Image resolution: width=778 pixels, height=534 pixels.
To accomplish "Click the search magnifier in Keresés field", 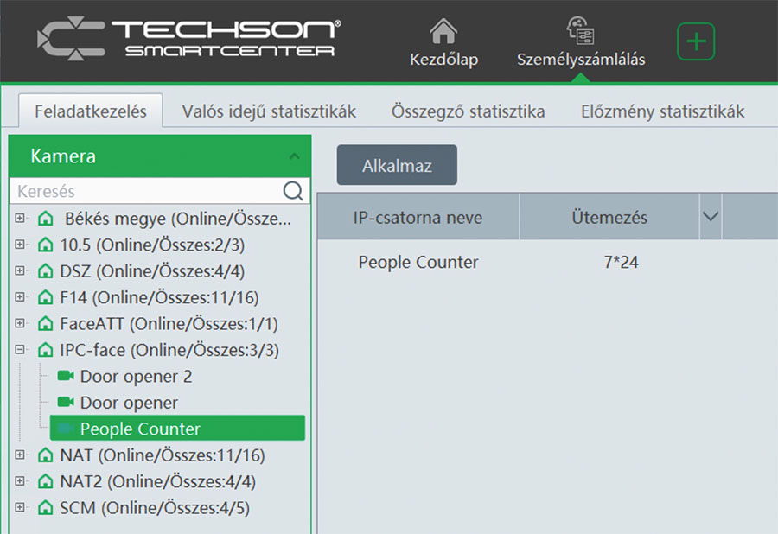I will 293,190.
